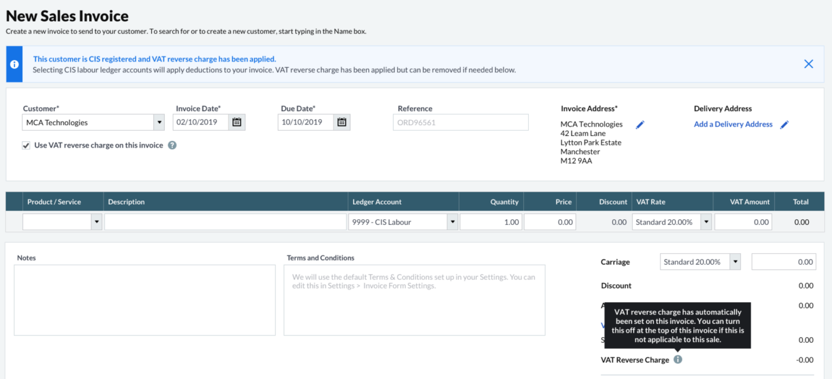Click the Carriage amount input field

(783, 262)
